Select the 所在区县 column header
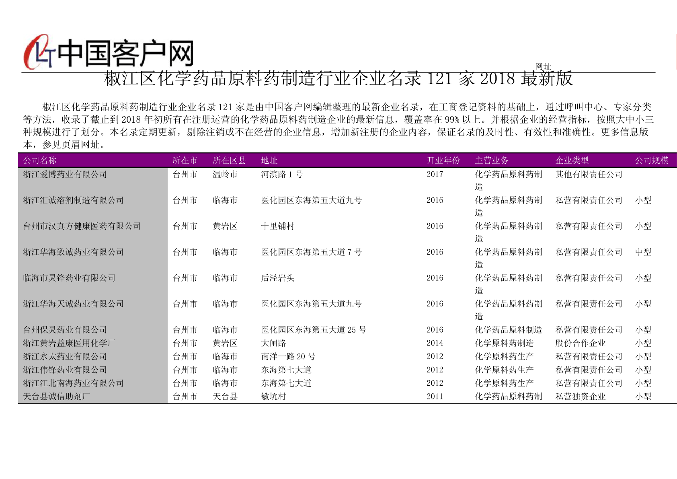This screenshot has height=479, width=677. [x=229, y=160]
